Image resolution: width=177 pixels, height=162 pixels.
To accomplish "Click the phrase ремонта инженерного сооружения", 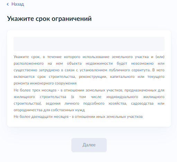I will 45,83.
